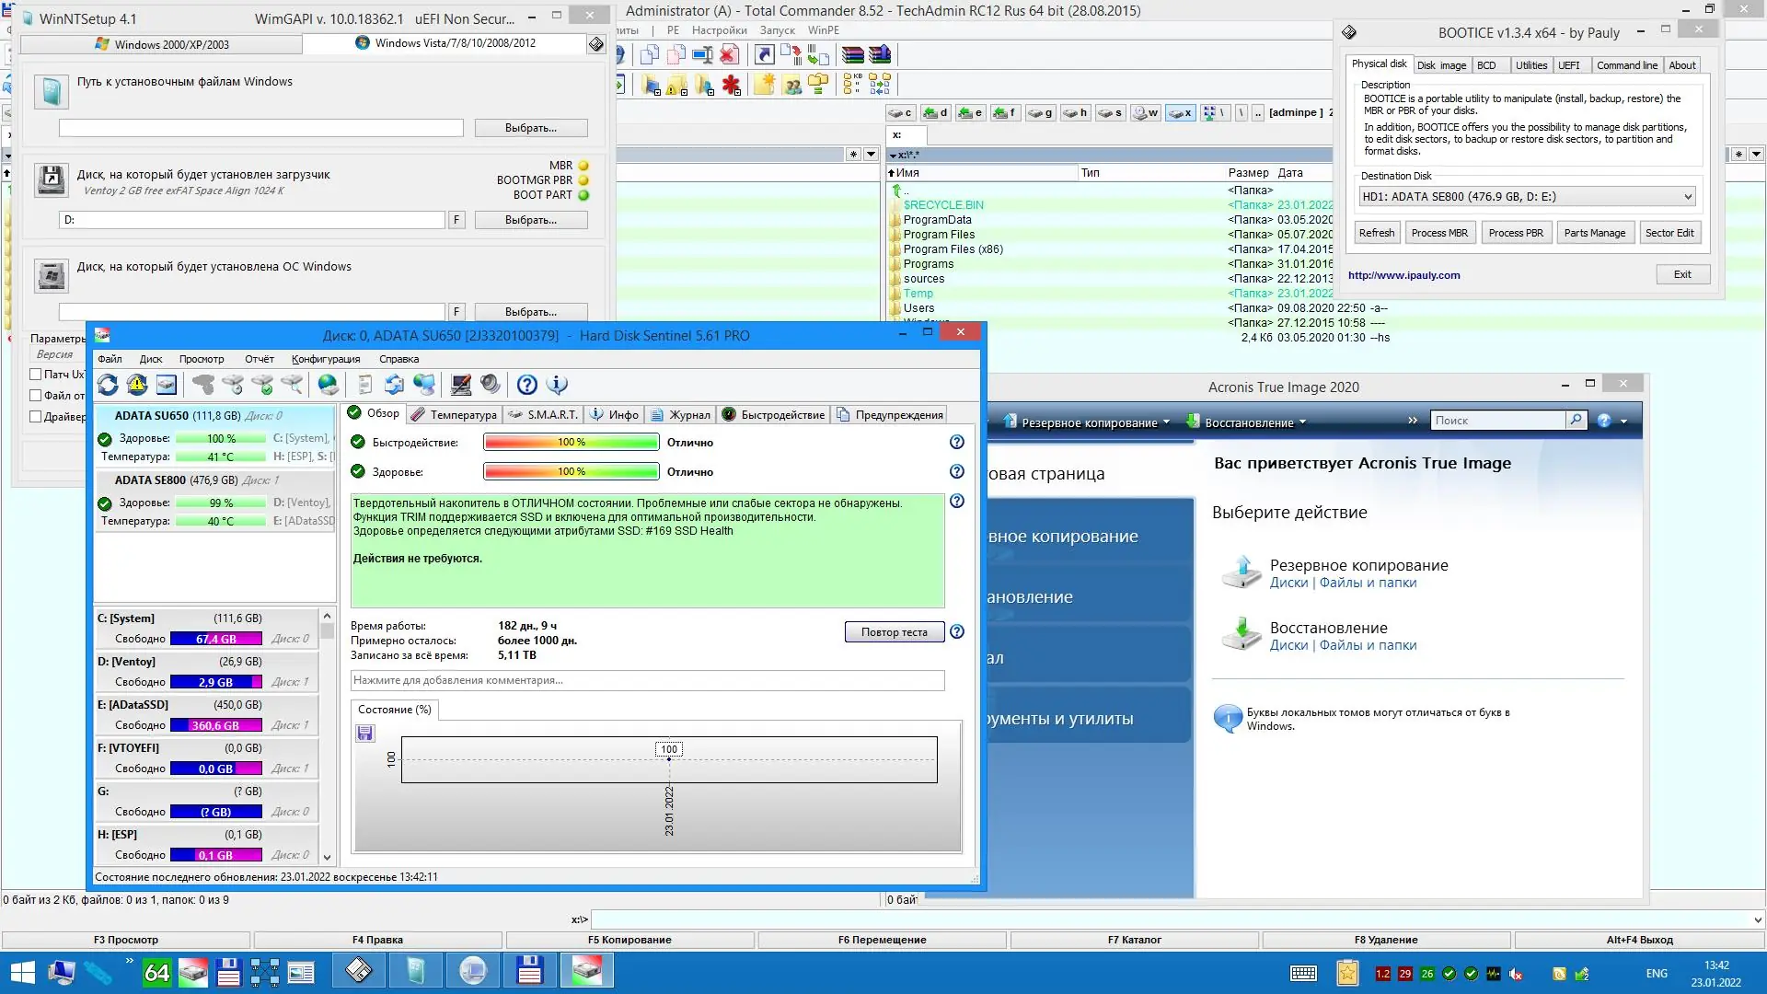This screenshot has width=1767, height=994.
Task: Click help icon next to Health bar
Action: (x=957, y=472)
